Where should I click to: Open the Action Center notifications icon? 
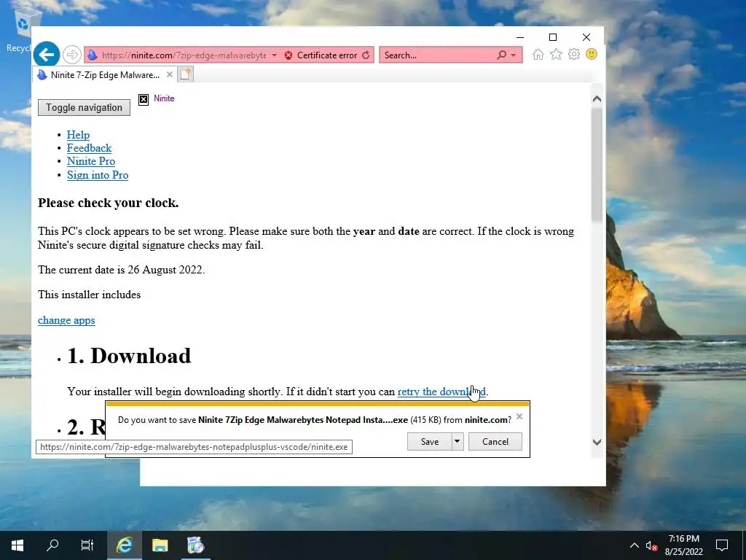tap(722, 545)
